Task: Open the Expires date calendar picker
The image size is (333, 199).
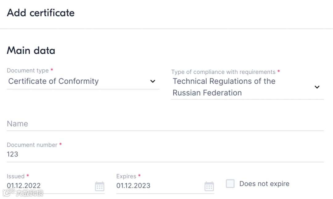Action: coord(209,186)
